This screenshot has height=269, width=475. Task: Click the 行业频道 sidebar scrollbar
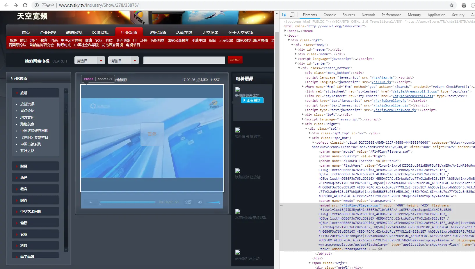(x=66, y=170)
